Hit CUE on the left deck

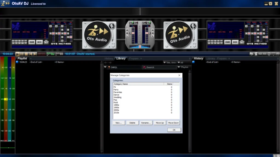coord(32,42)
